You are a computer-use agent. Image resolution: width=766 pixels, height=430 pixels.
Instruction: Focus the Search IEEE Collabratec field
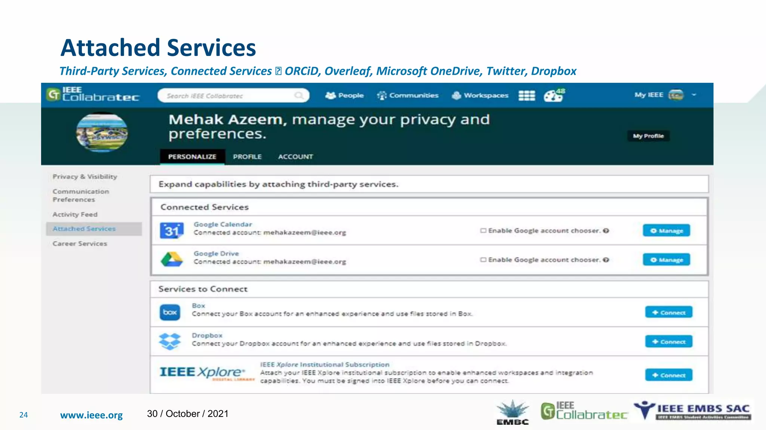tap(233, 96)
